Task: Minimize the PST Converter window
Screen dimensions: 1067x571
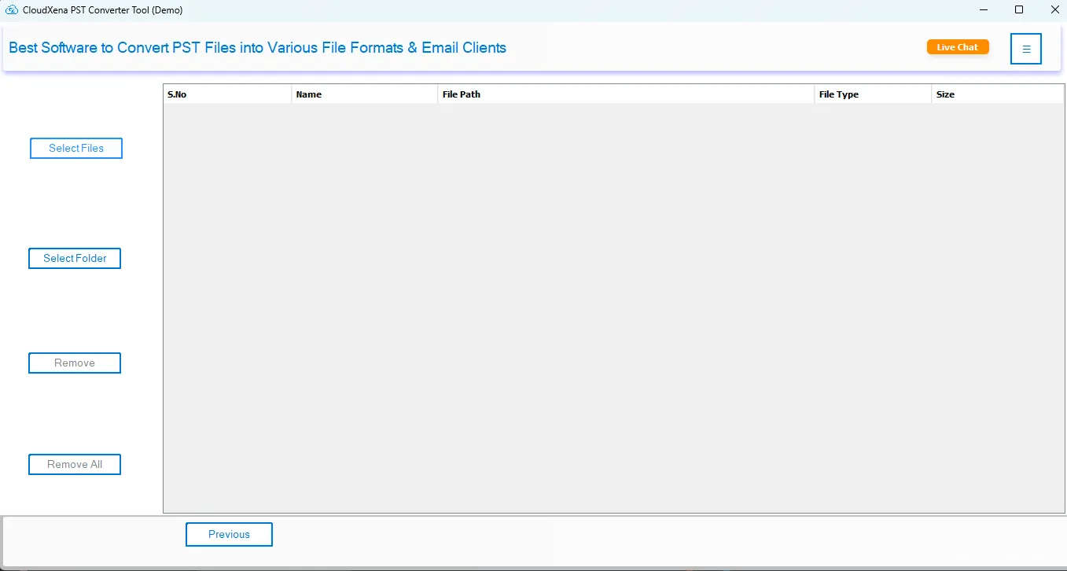Action: [984, 10]
